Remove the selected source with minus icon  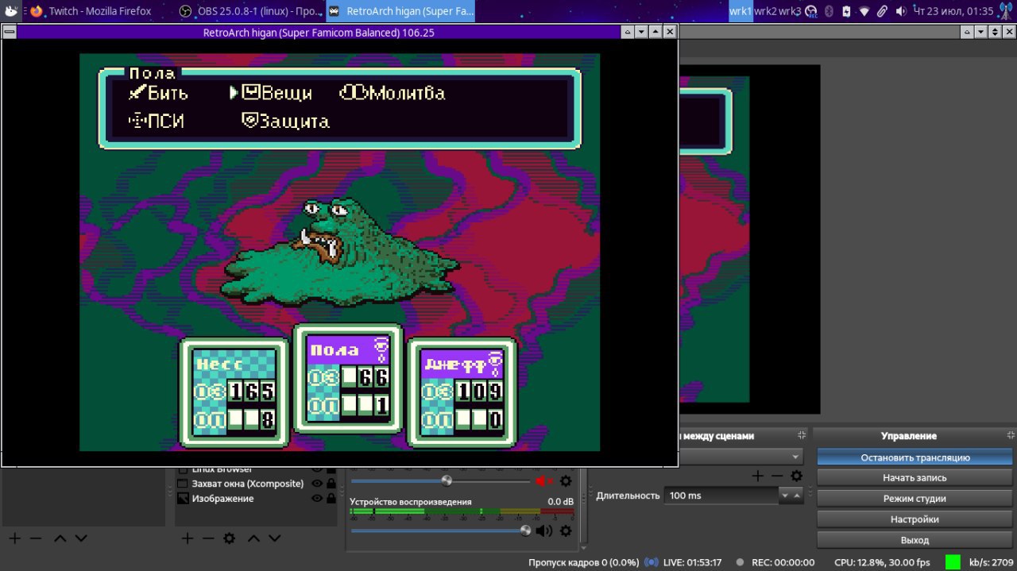[208, 538]
